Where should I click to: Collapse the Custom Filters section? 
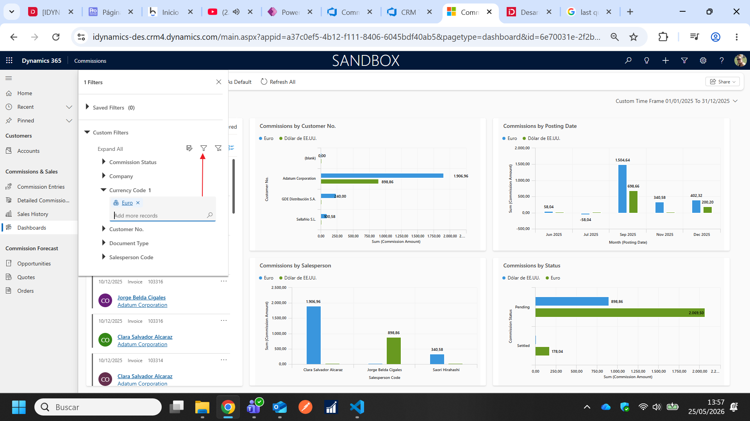87,133
